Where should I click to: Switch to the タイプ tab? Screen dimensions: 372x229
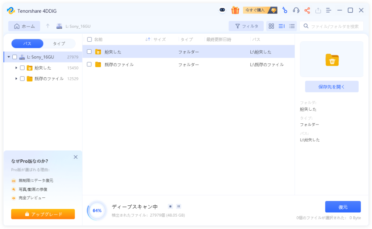(59, 44)
